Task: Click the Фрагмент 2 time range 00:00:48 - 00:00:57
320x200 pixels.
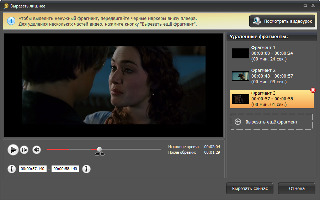Action: point(272,76)
